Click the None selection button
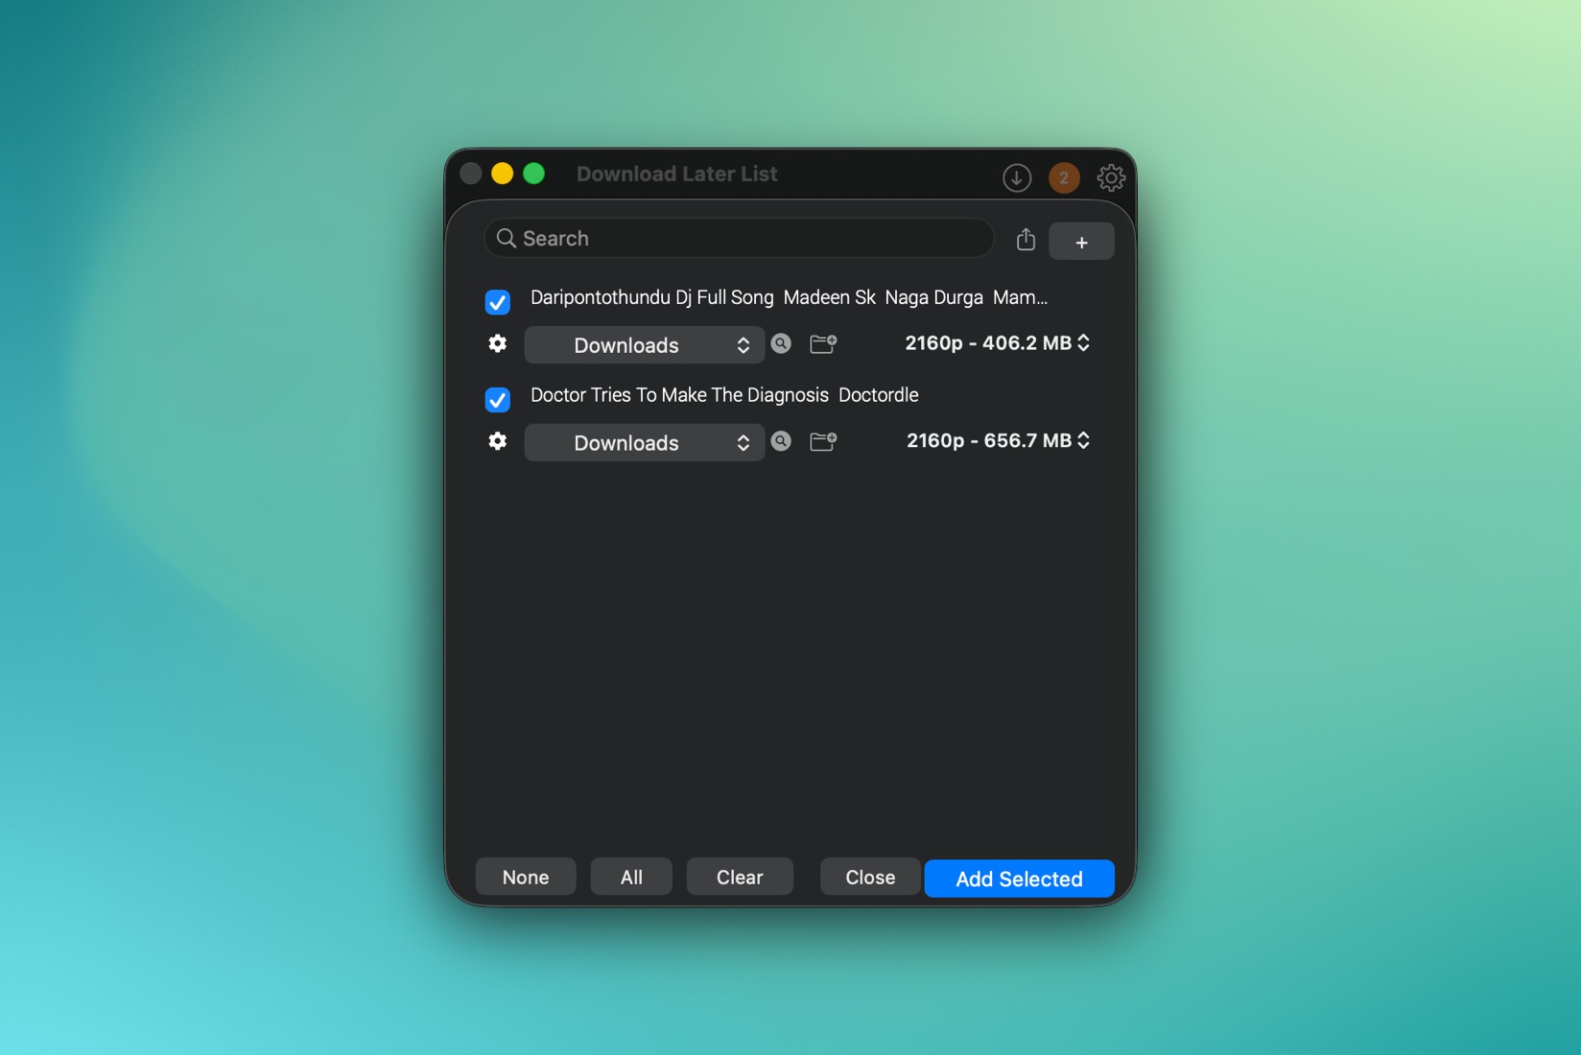Image resolution: width=1581 pixels, height=1055 pixels. click(x=526, y=877)
